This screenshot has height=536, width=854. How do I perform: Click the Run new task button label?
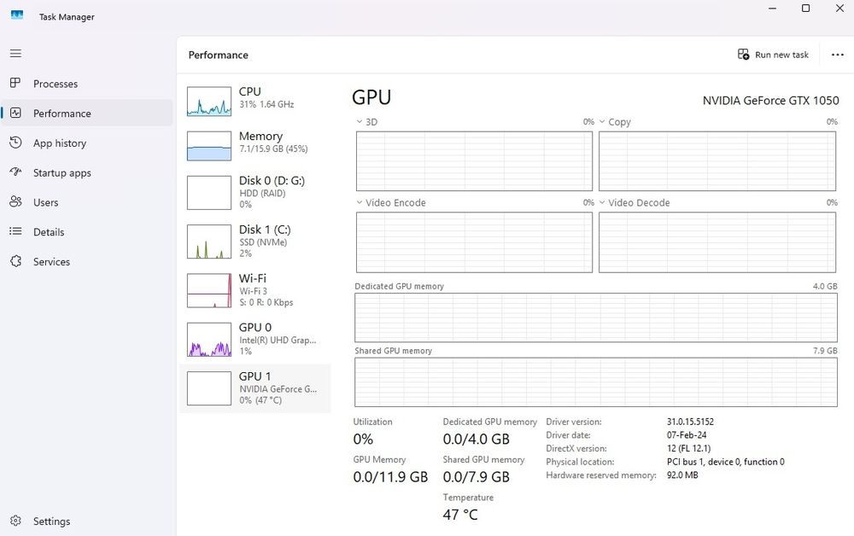[x=781, y=55]
